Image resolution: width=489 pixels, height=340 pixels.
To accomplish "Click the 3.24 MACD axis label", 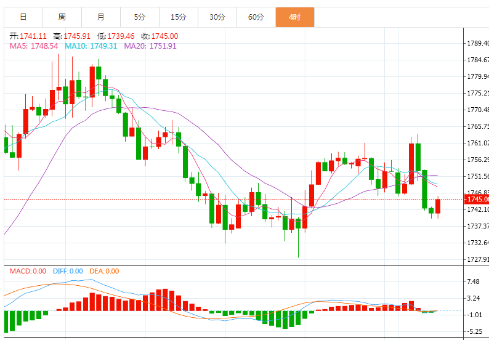I will tap(473, 298).
